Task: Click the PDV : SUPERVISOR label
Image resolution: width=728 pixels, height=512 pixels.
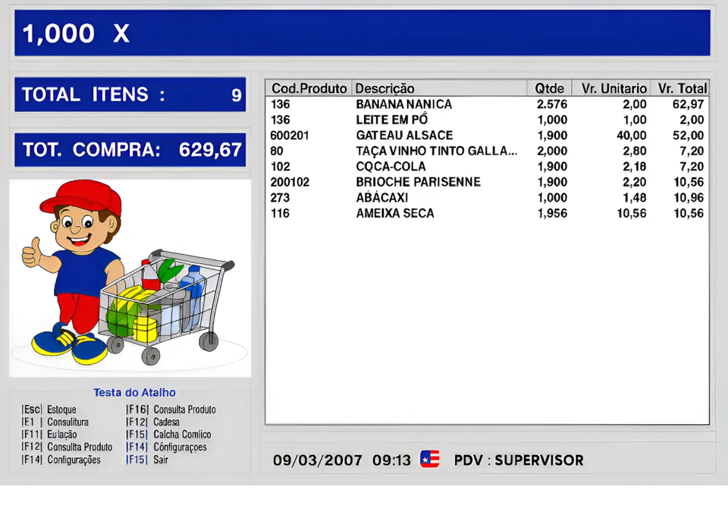Action: (519, 460)
